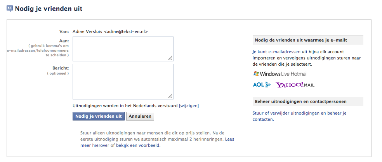Image resolution: width=382 pixels, height=162 pixels.
Task: Click the Beheer uitnodigingen en contactpersonen header
Action: [300, 101]
